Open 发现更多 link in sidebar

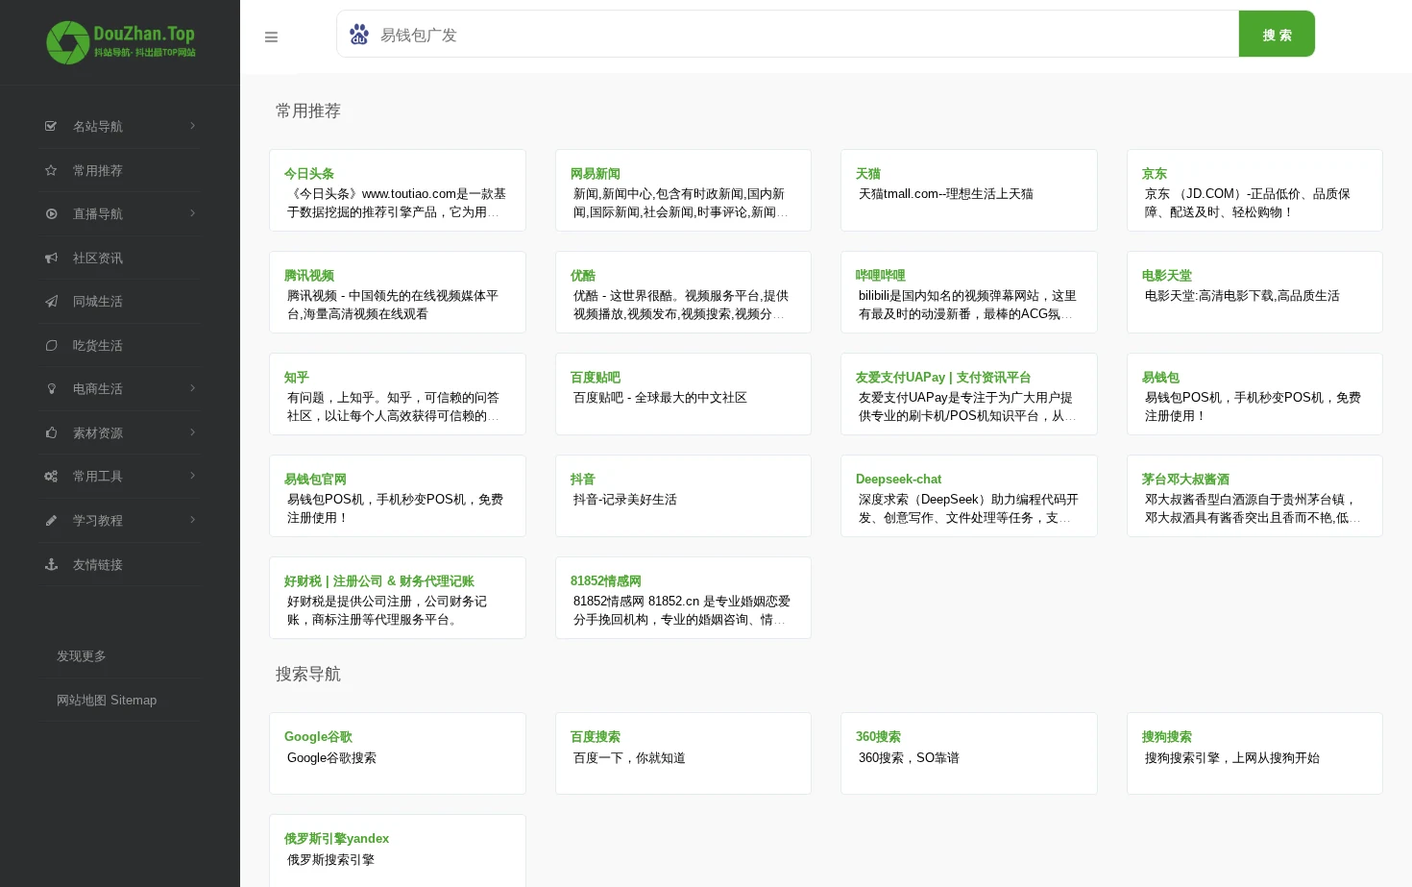tap(82, 656)
